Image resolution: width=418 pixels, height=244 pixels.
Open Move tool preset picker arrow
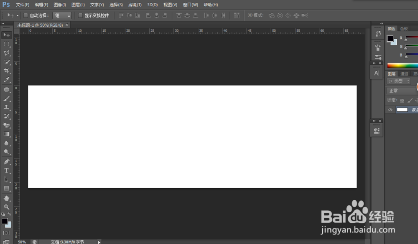click(x=18, y=15)
